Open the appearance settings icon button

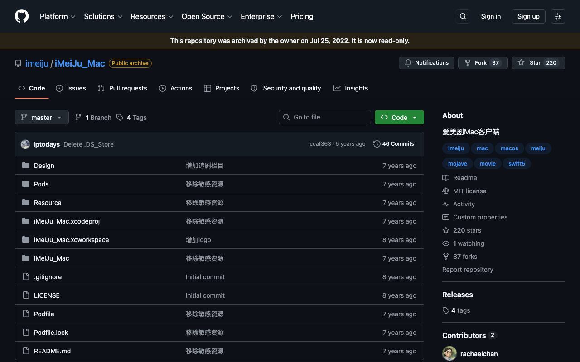pyautogui.click(x=558, y=16)
